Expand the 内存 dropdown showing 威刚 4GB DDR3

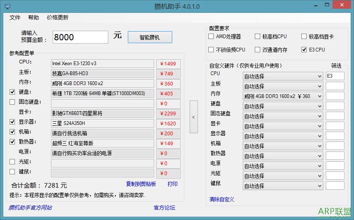tap(283, 96)
